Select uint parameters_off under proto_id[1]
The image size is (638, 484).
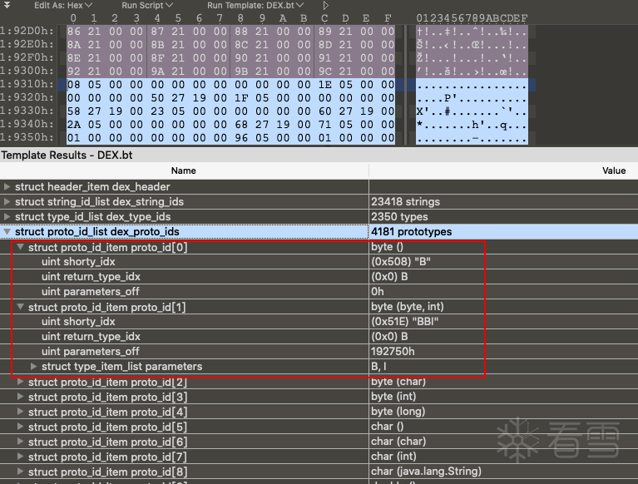click(91, 352)
